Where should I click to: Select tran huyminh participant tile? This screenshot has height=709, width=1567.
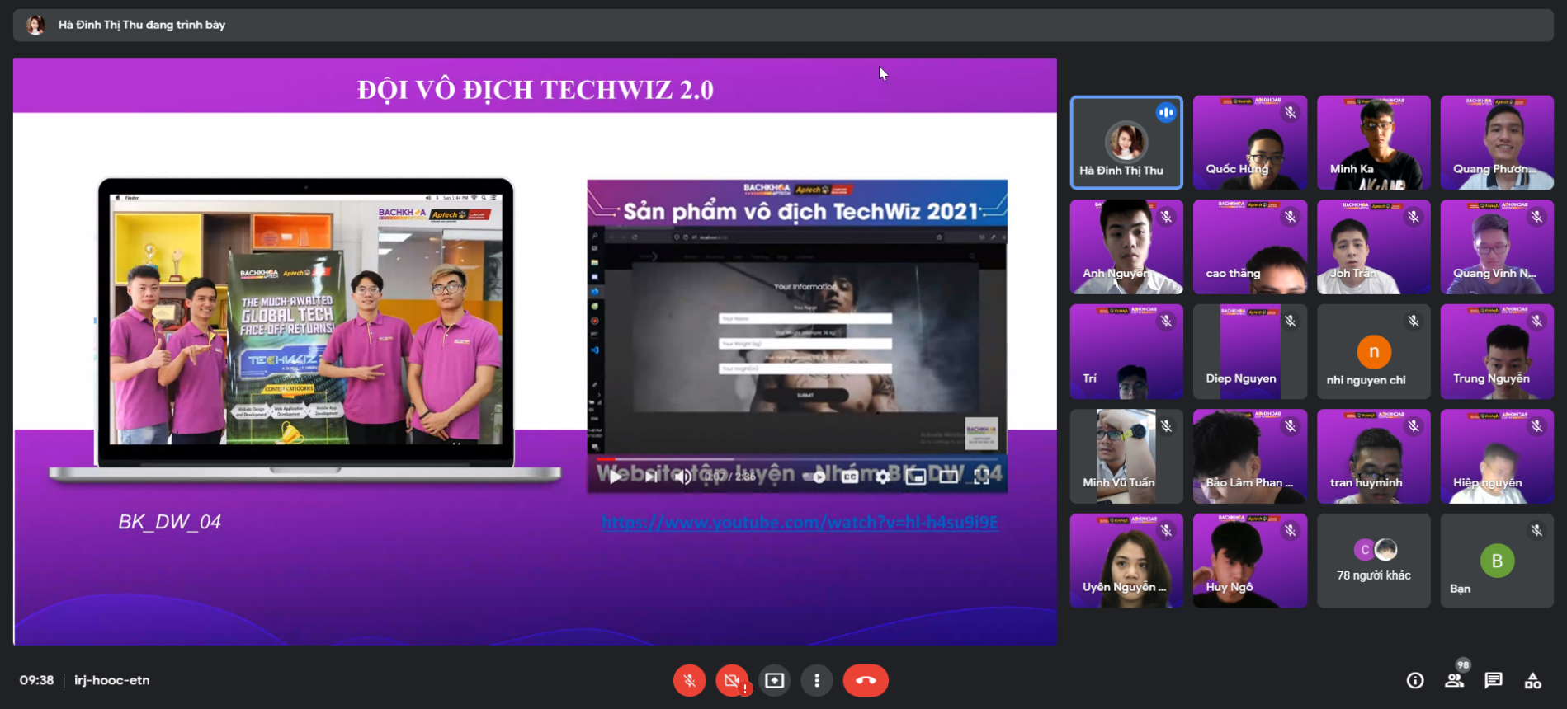click(1374, 457)
